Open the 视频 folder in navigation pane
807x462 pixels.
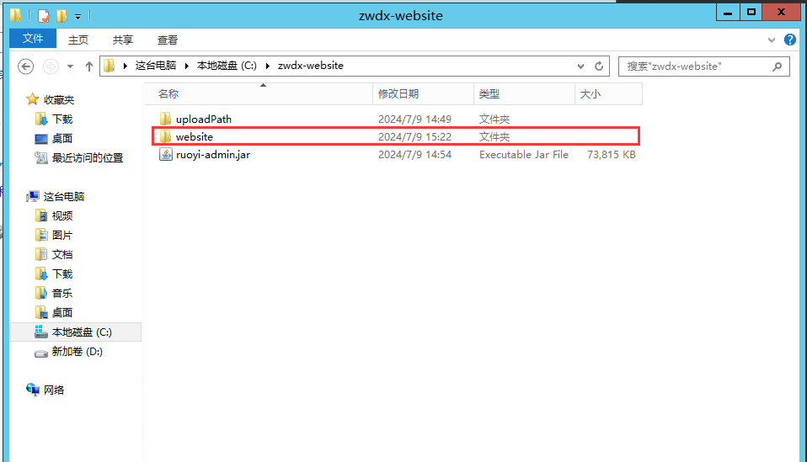(62, 215)
